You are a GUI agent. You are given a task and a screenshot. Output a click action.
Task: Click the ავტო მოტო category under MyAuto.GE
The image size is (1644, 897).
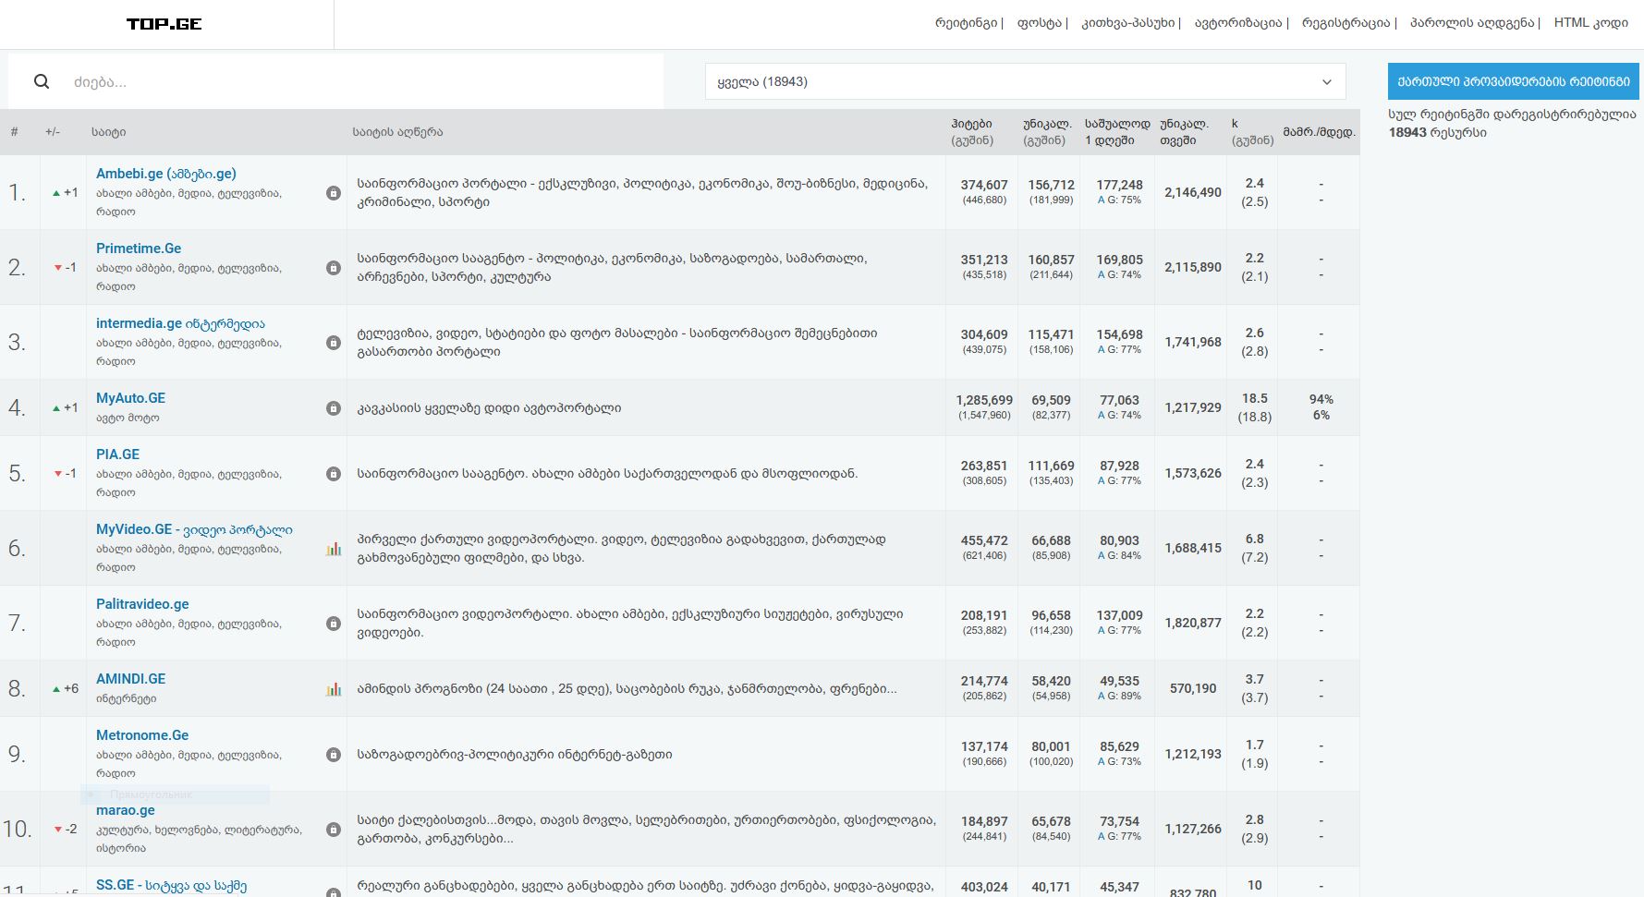(x=128, y=418)
